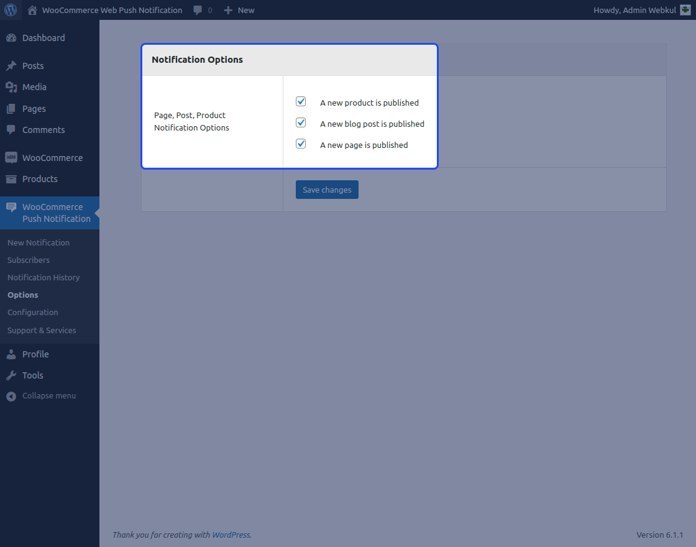The width and height of the screenshot is (696, 547).
Task: Click the Products archive box icon
Action: tap(11, 179)
